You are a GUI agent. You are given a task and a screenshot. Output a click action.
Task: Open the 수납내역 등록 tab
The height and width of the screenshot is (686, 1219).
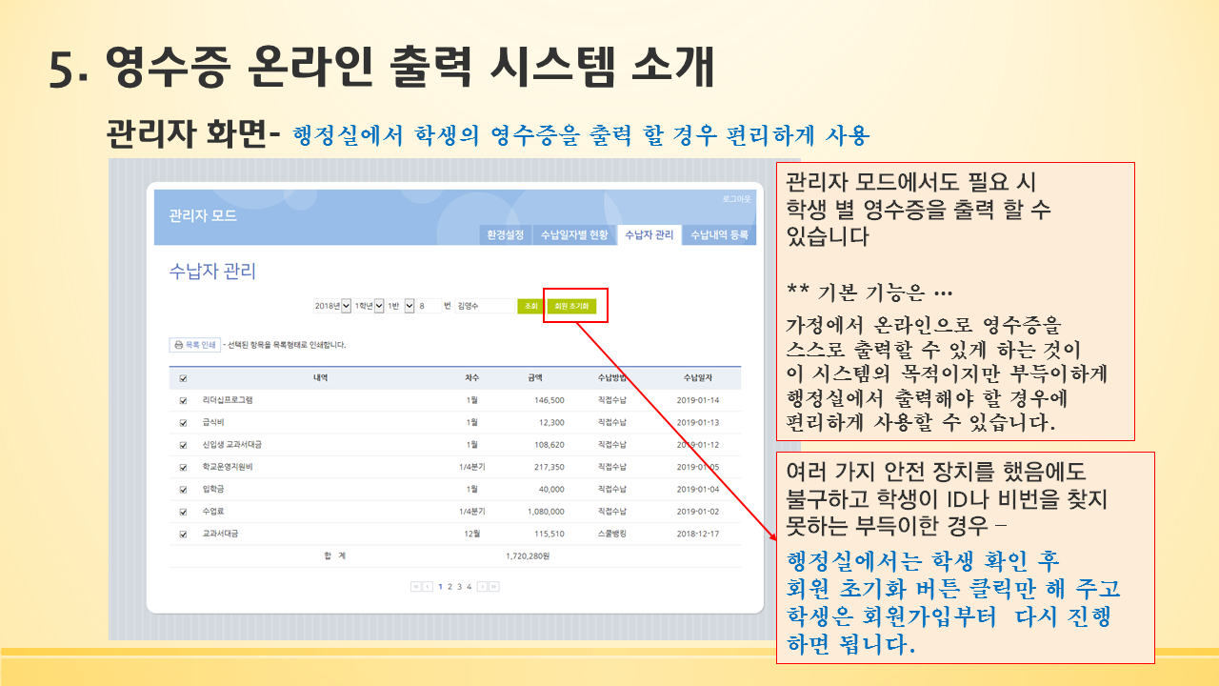pos(719,234)
